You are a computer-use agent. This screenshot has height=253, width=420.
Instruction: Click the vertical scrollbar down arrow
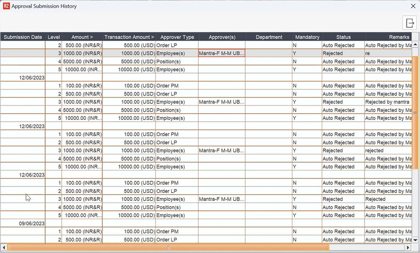[415, 240]
